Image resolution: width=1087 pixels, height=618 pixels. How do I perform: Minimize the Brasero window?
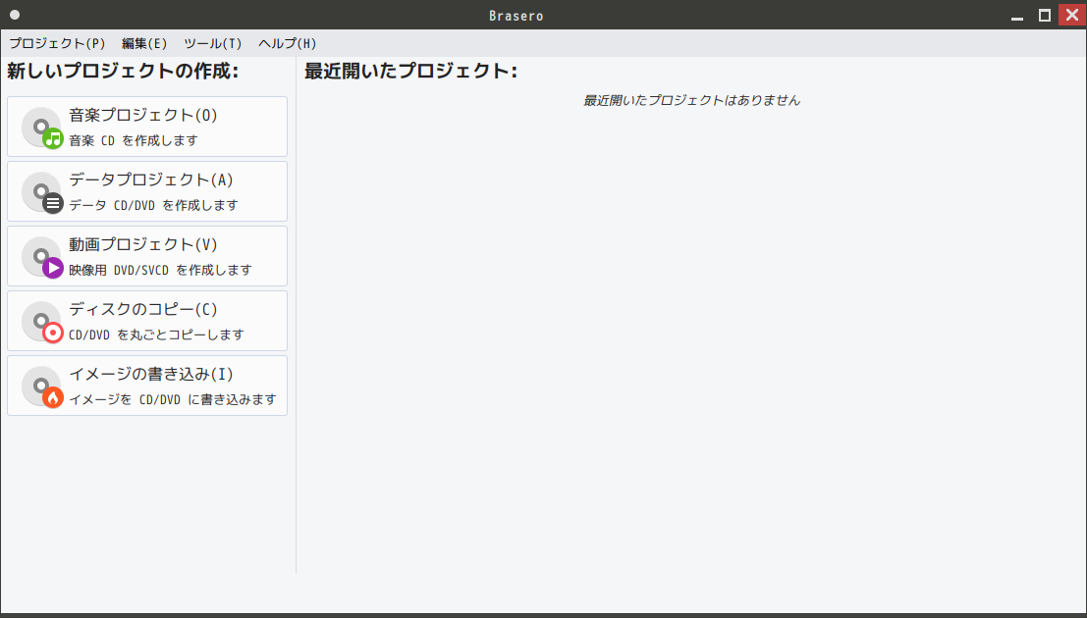click(x=1017, y=16)
